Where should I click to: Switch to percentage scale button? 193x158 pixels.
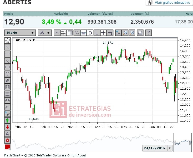tap(77, 33)
